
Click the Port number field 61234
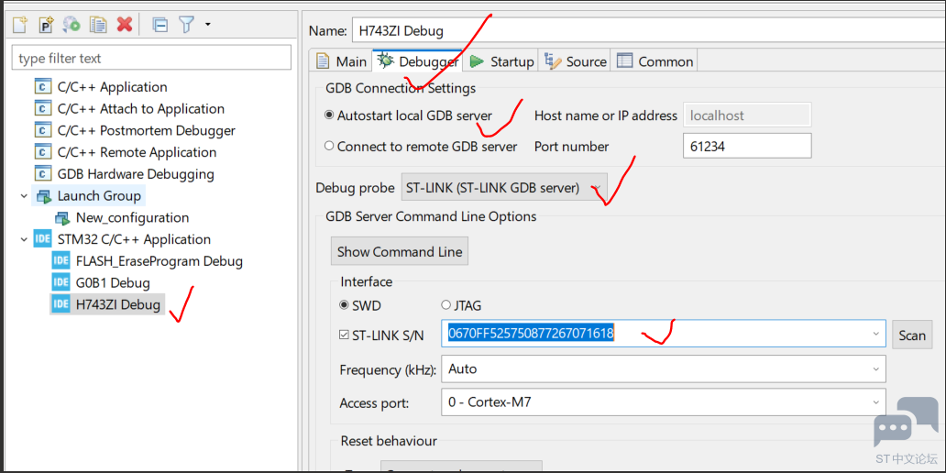747,146
